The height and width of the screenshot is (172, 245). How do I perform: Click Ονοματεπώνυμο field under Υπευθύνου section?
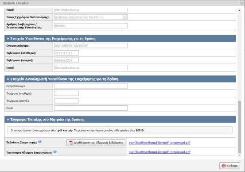click(91, 46)
